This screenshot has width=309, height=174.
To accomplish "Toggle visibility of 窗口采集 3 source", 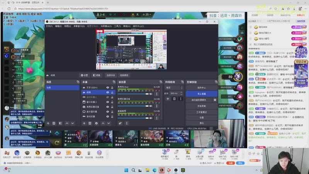I will (108, 102).
